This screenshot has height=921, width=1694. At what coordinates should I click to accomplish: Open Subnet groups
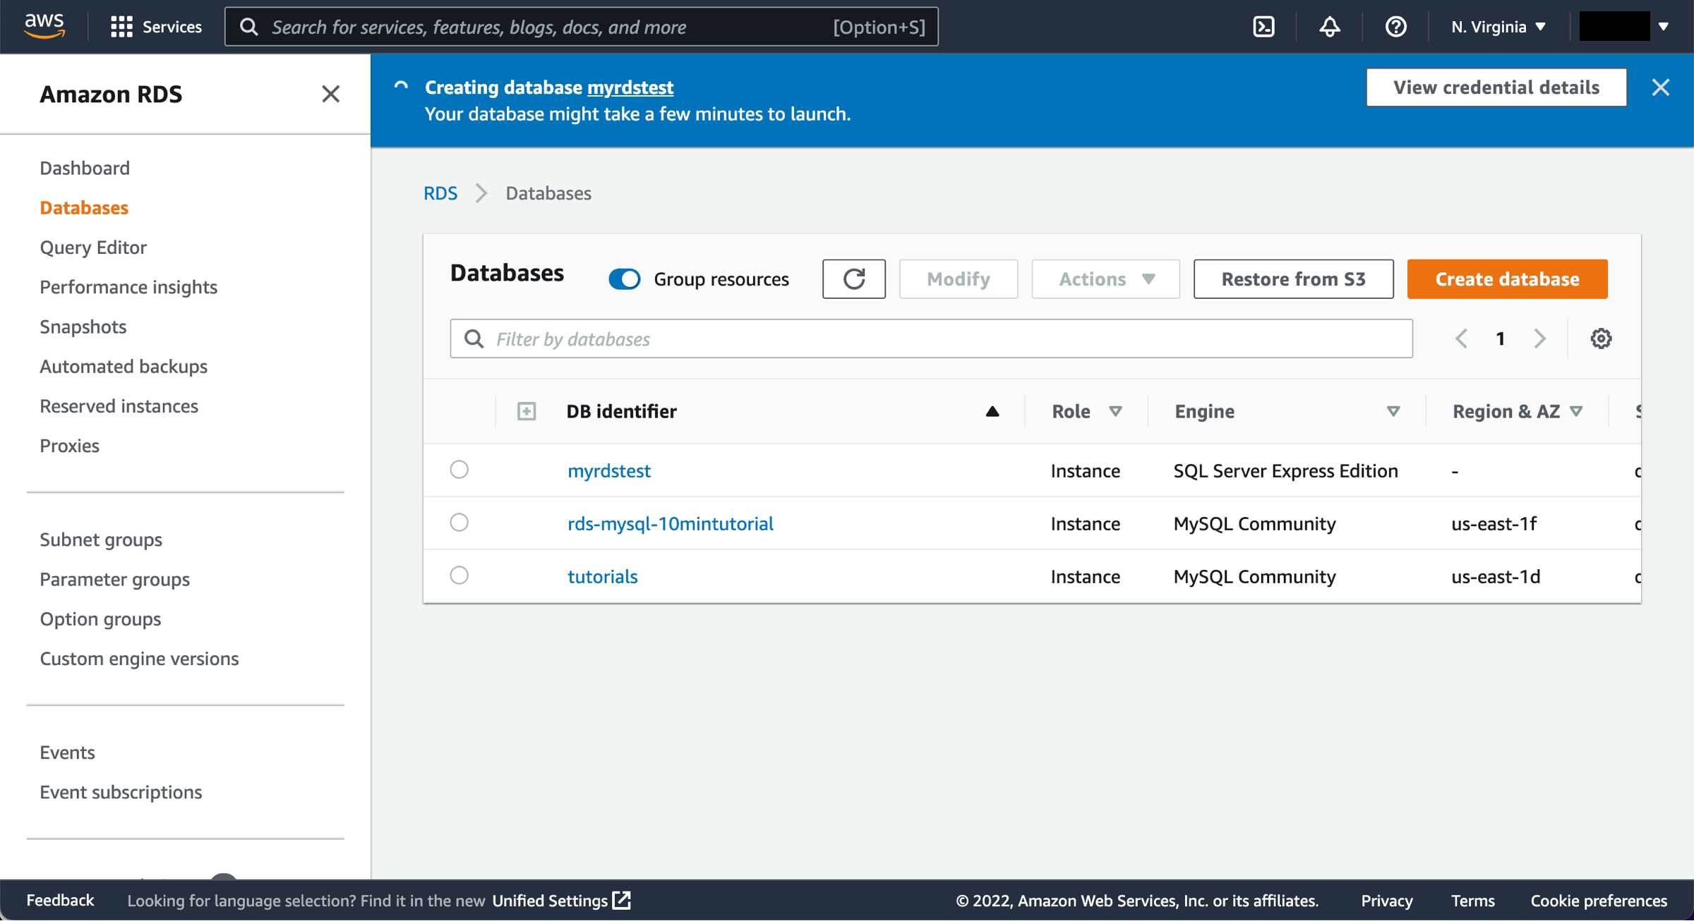point(101,539)
